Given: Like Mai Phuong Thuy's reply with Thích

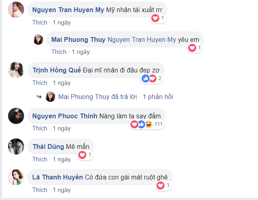Looking at the screenshot, I should pos(59,52).
